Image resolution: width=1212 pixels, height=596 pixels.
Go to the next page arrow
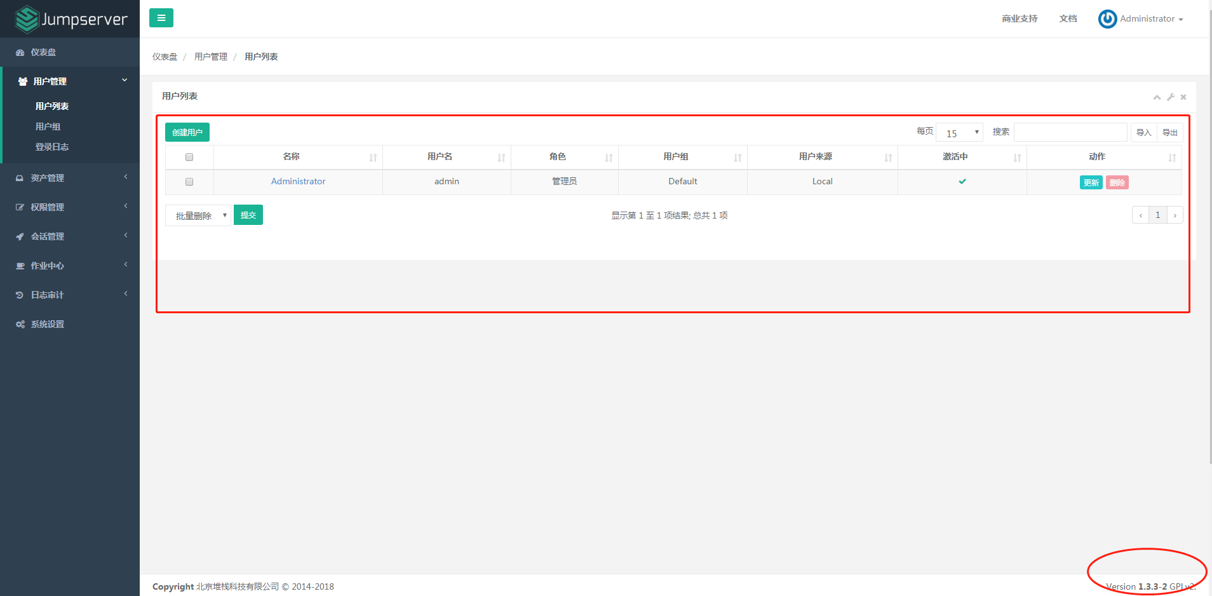(1175, 215)
